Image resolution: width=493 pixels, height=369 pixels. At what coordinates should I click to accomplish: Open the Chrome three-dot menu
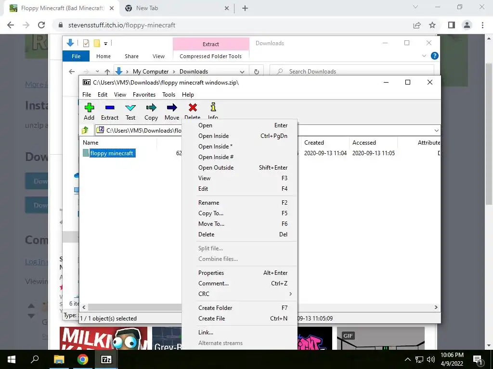pos(482,25)
